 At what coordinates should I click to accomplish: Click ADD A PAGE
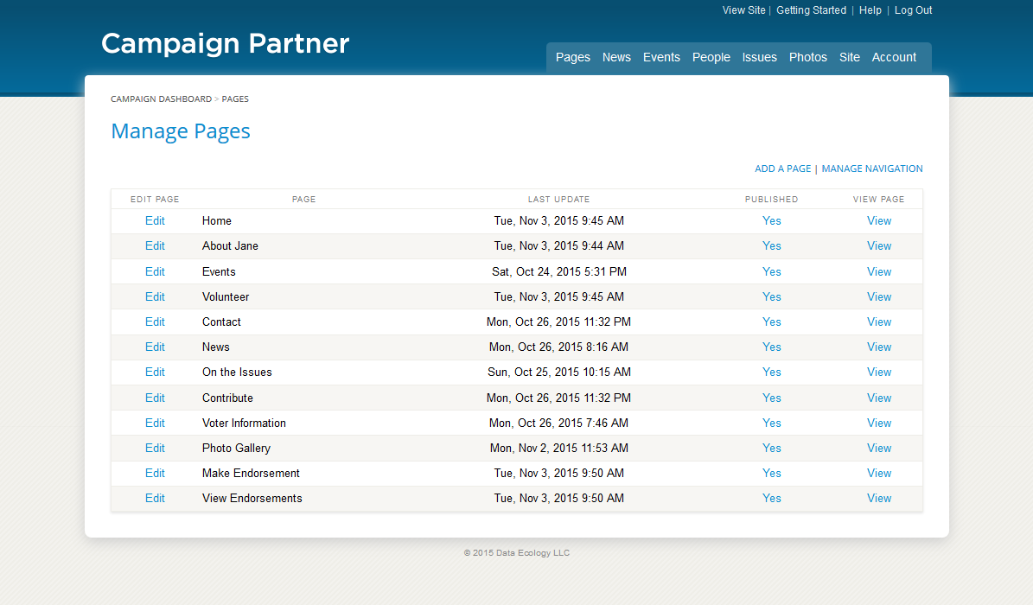click(782, 169)
